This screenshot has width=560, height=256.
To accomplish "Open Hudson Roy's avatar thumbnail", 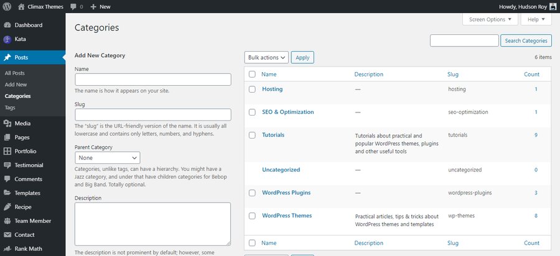I will point(553,7).
